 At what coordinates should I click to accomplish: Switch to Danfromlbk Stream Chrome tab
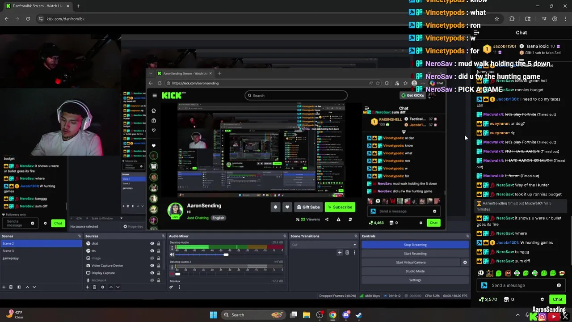pyautogui.click(x=37, y=6)
